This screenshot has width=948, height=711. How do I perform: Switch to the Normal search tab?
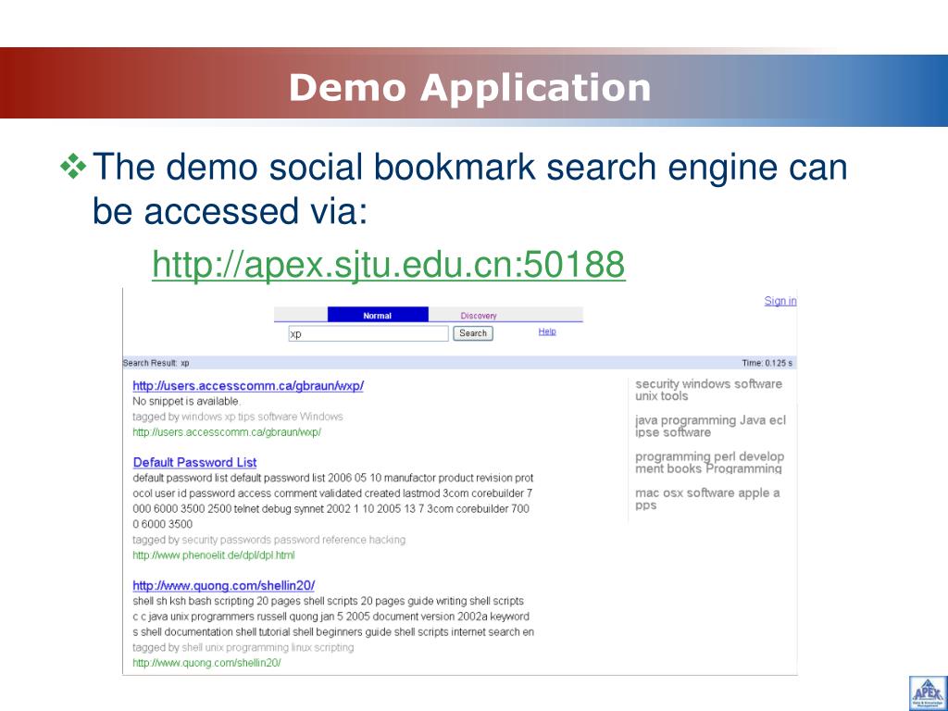[x=378, y=315]
